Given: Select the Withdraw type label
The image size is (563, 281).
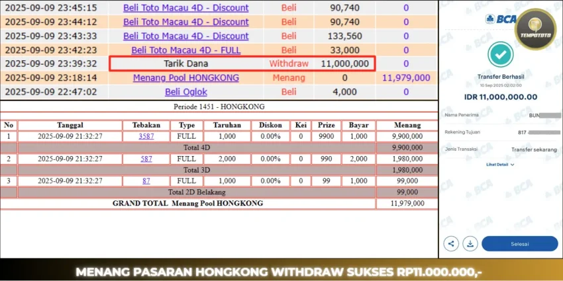Looking at the screenshot, I should click(x=289, y=63).
